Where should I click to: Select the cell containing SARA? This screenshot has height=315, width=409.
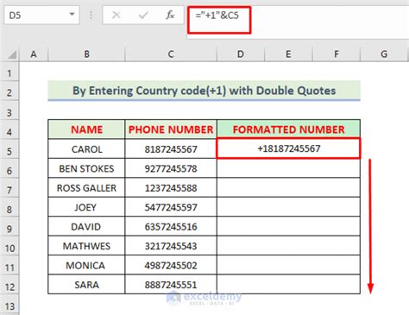pos(86,284)
